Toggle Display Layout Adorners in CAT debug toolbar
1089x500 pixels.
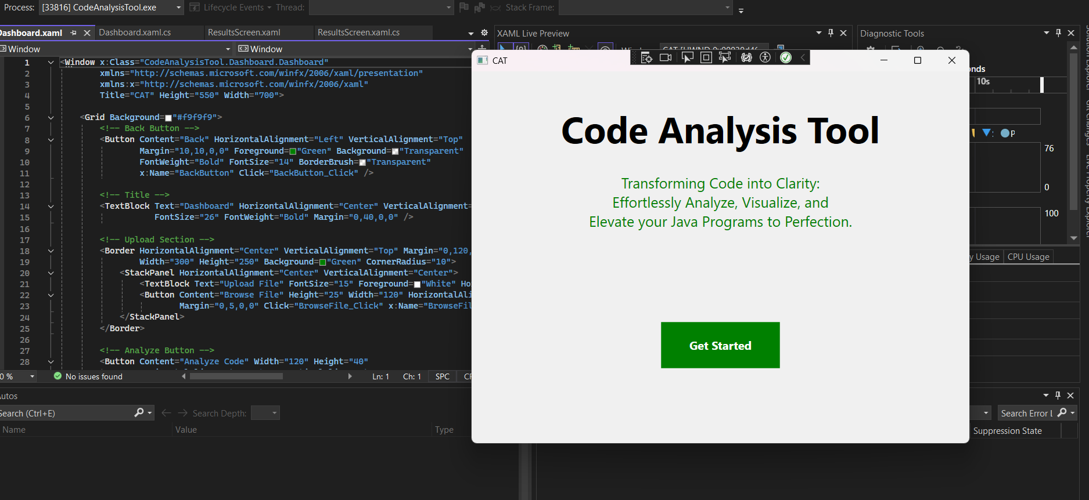pyautogui.click(x=706, y=57)
